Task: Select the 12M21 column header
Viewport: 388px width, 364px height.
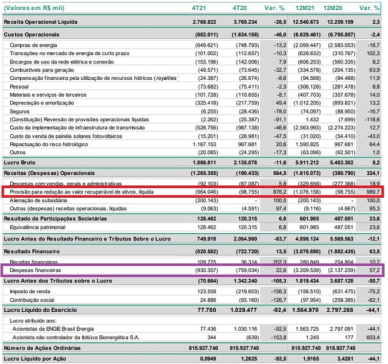Action: click(x=305, y=8)
